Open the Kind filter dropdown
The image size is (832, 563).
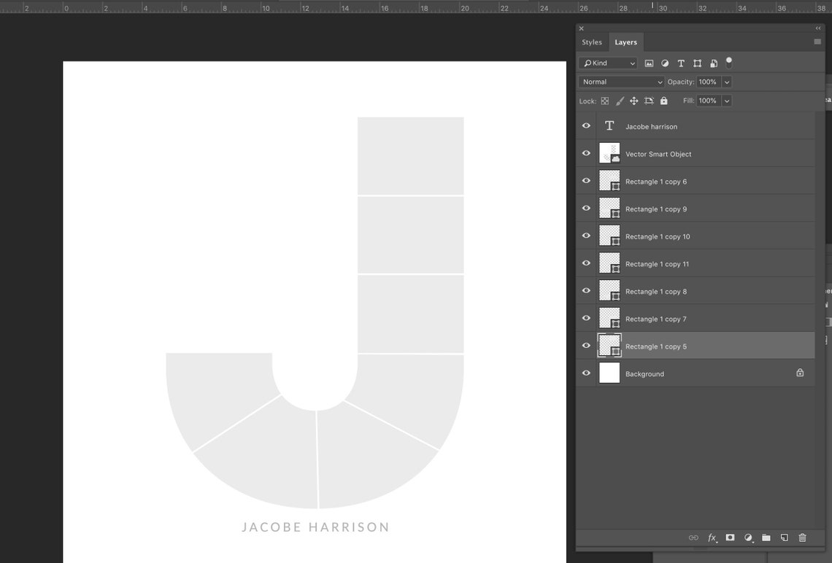click(608, 63)
